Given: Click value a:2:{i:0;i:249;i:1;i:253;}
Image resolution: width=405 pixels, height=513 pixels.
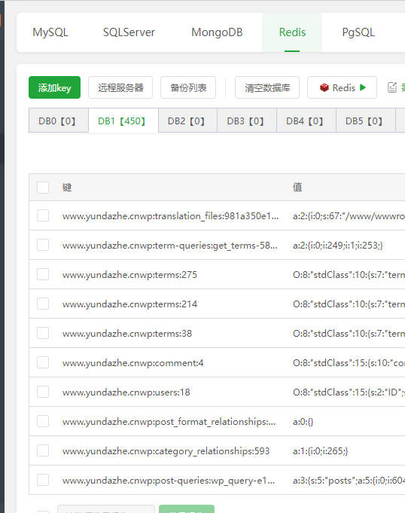Looking at the screenshot, I should point(338,246).
